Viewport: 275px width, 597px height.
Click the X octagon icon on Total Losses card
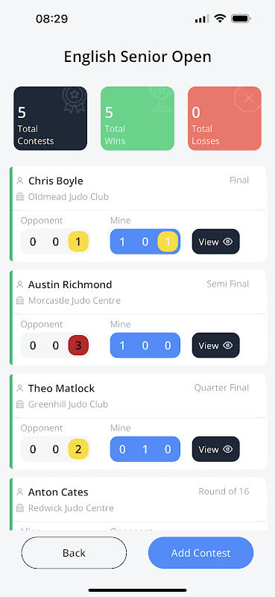pos(248,99)
